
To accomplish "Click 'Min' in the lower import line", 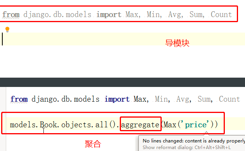I will coord(161,99).
